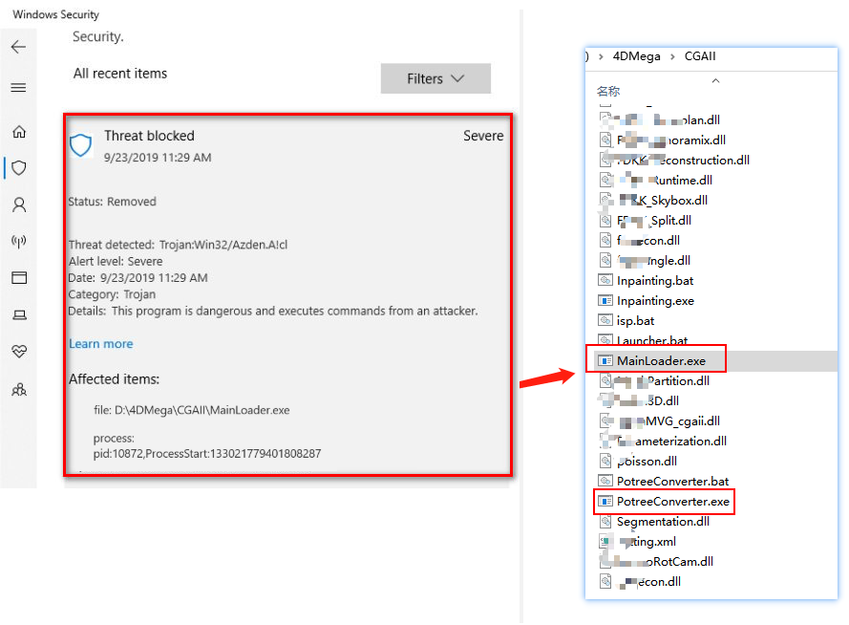Open Account protection person icon

18,205
